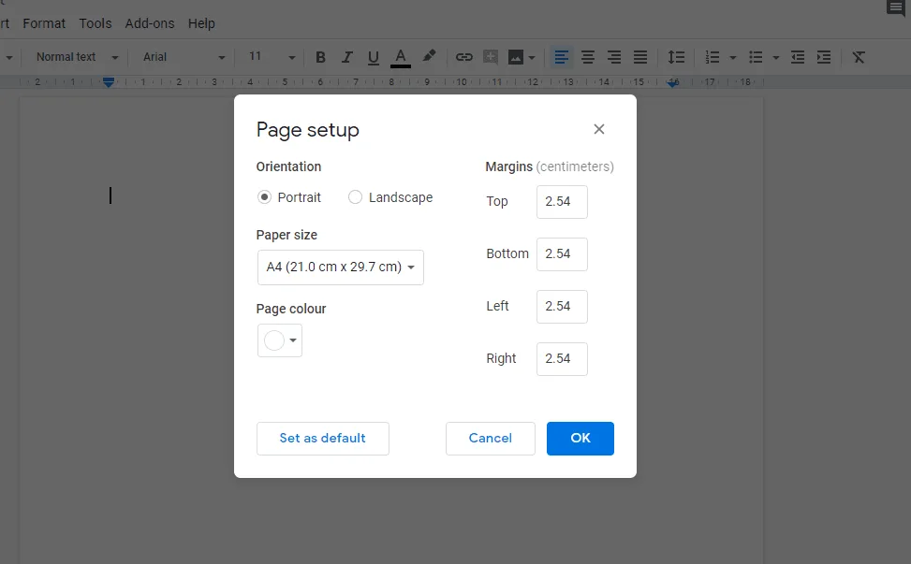Center align the text
The width and height of the screenshot is (911, 564).
[588, 57]
